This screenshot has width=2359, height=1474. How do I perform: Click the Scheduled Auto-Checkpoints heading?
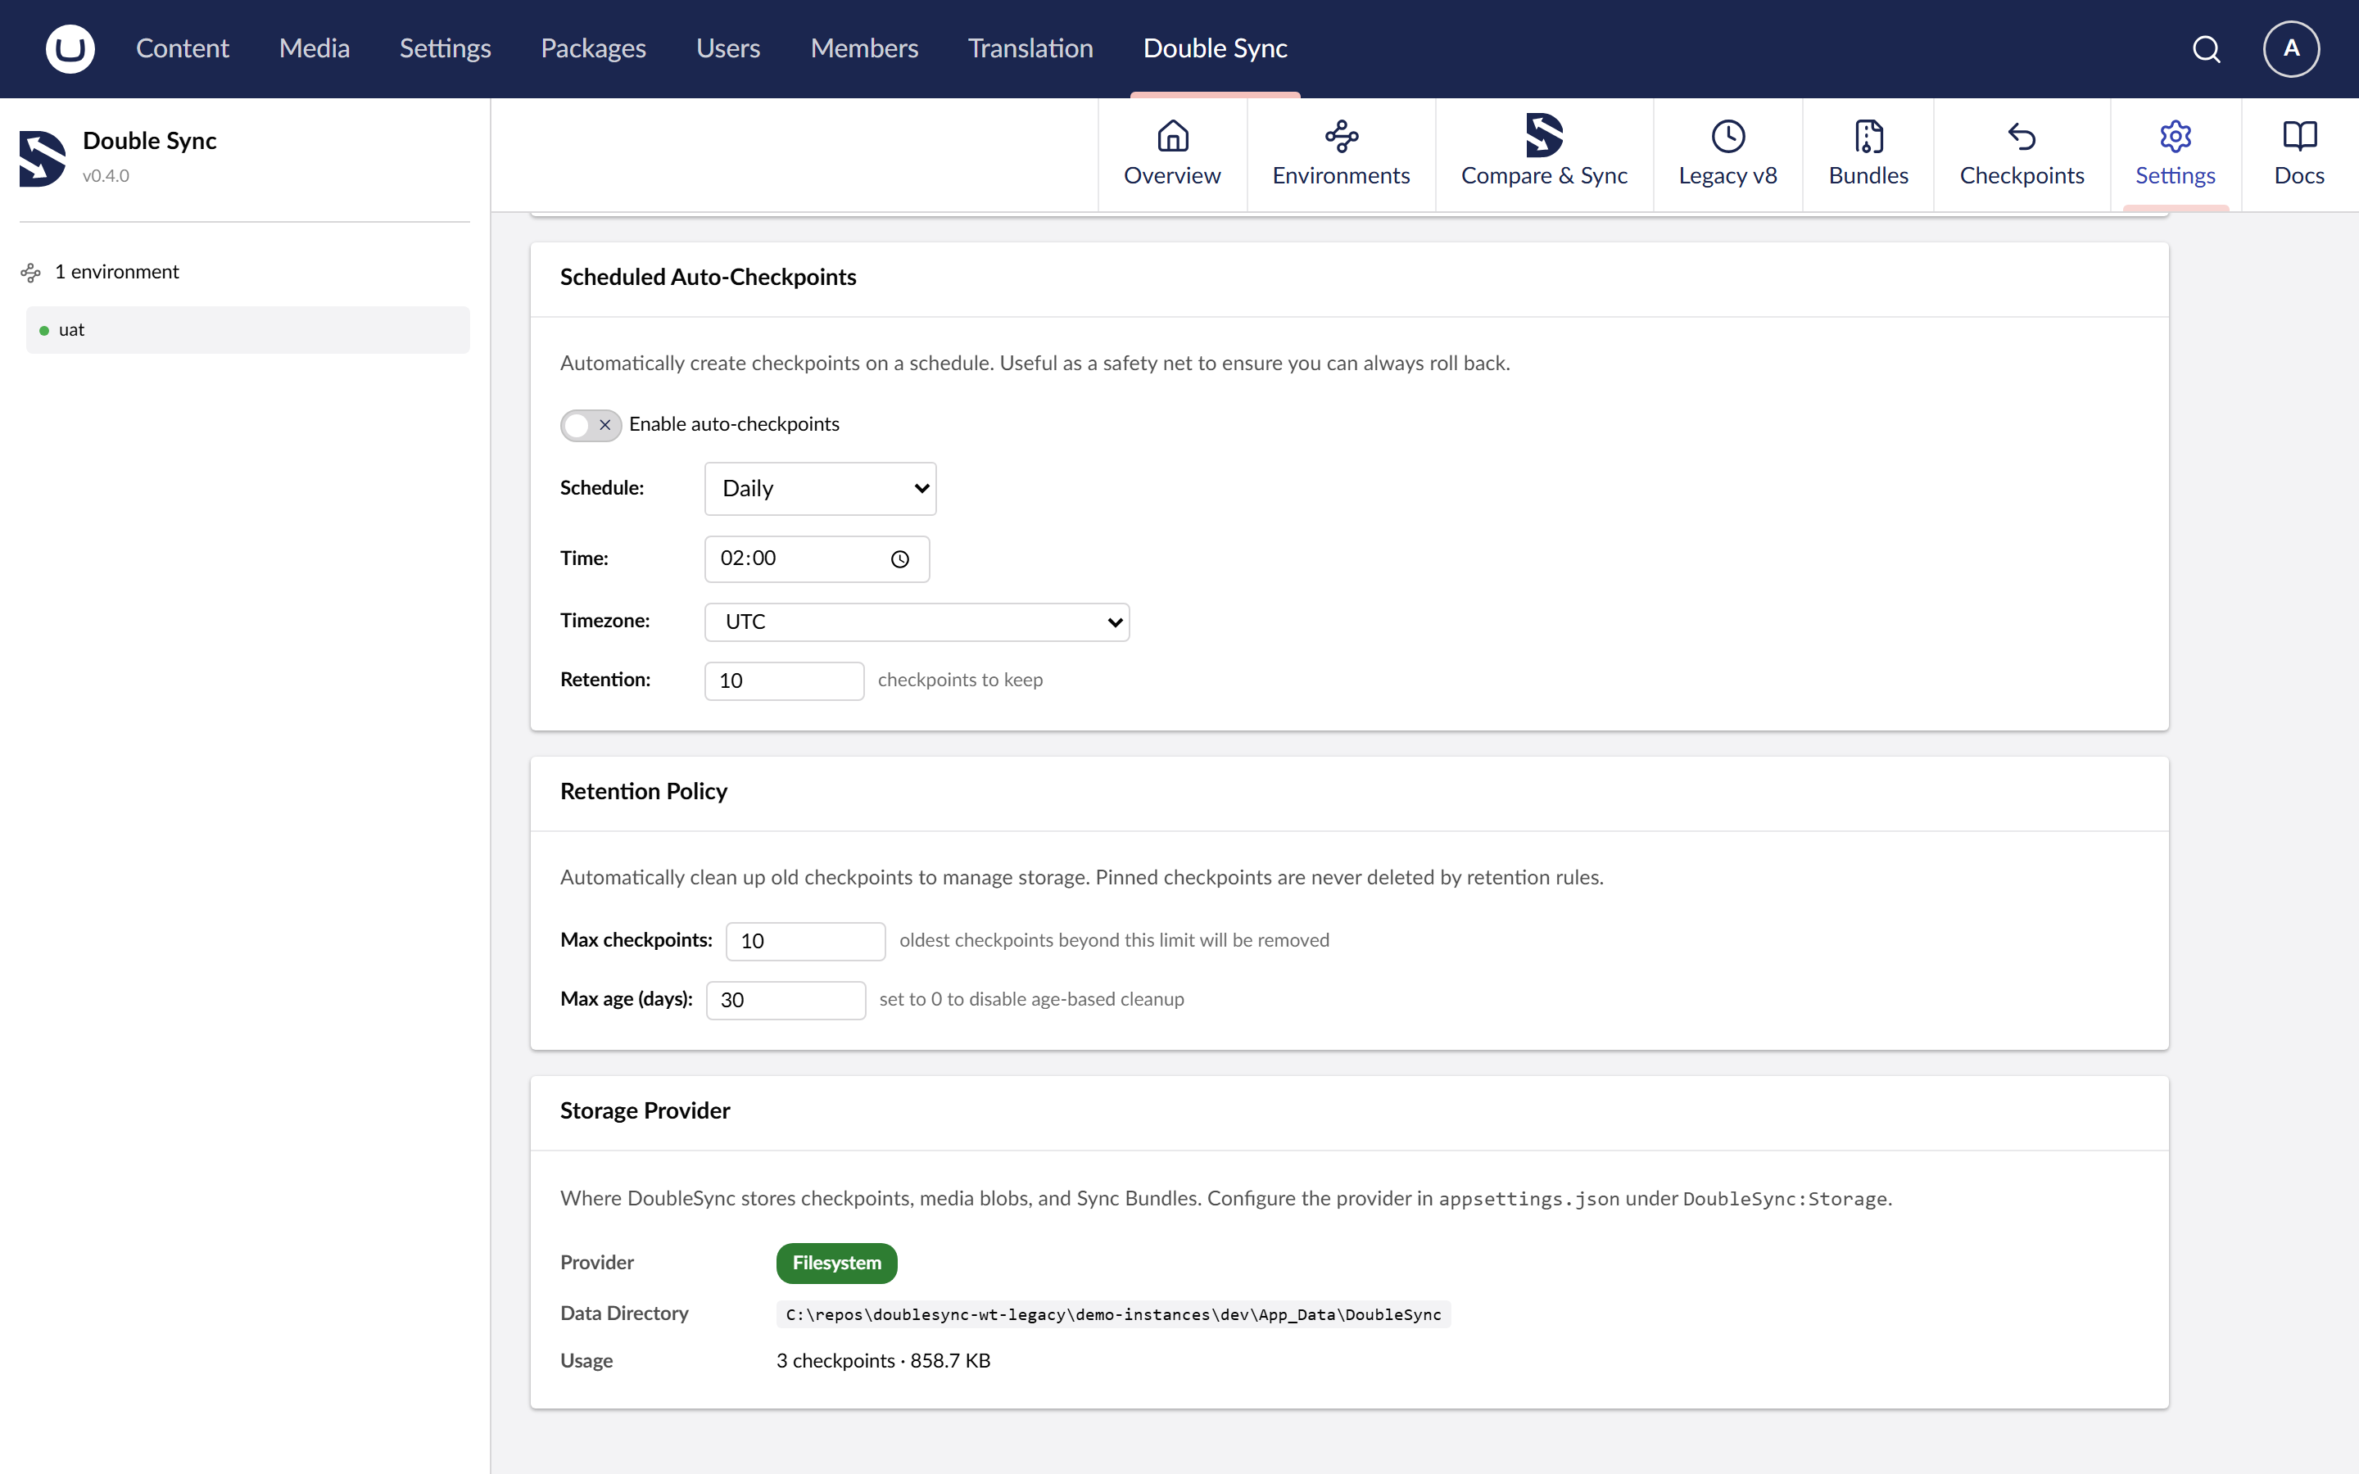point(708,278)
